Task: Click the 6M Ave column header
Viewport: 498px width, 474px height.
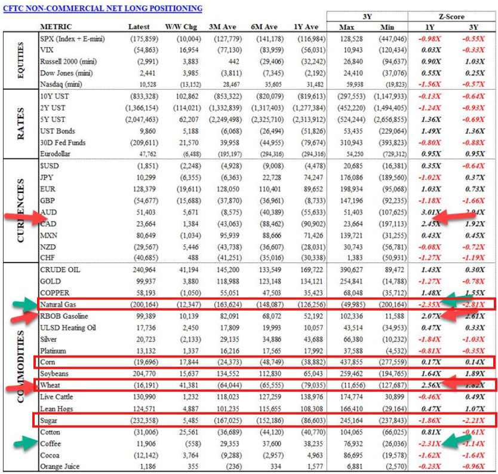Action: (265, 27)
